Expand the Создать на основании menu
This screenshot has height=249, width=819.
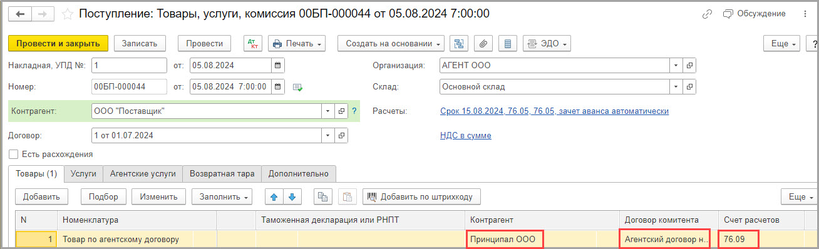(x=391, y=43)
